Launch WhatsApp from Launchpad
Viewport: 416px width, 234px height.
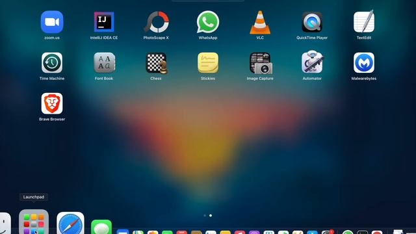click(208, 22)
